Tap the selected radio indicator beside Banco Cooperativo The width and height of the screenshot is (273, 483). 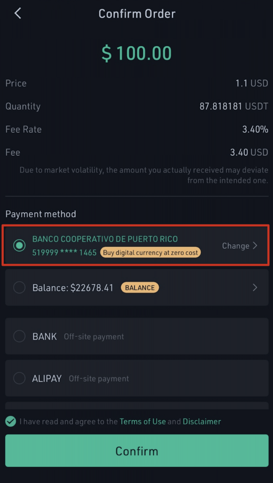coord(19,246)
